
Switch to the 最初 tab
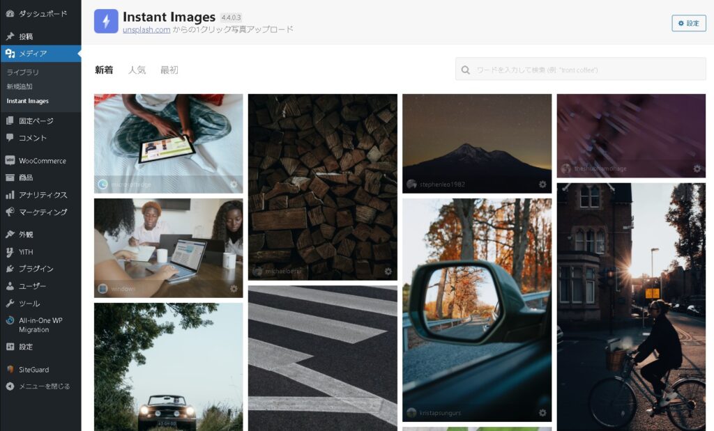coord(169,70)
